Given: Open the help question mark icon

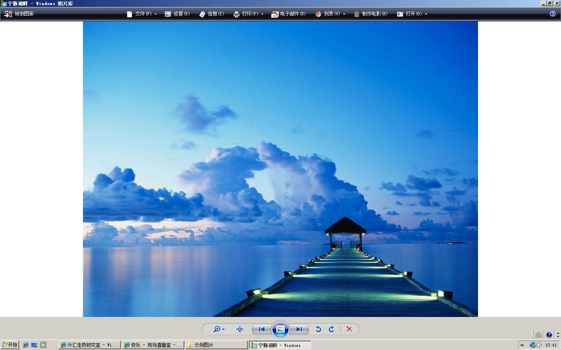Looking at the screenshot, I should 552,14.
